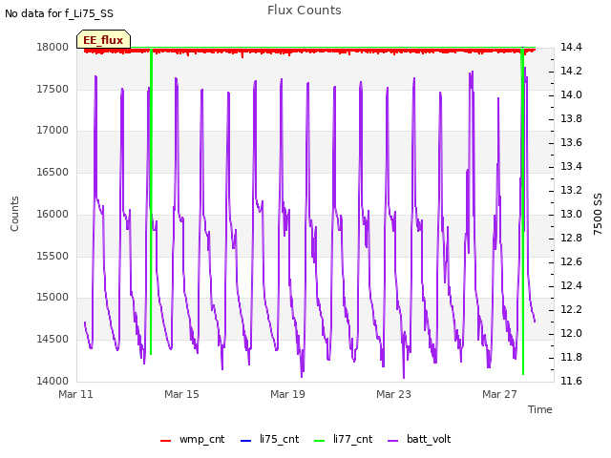Image resolution: width=611 pixels, height=458 pixels.
Task: Toggle the batt_volt legend label
Action: (x=429, y=439)
